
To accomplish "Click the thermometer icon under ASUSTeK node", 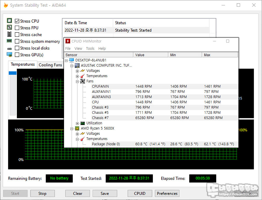I will 83,76.
